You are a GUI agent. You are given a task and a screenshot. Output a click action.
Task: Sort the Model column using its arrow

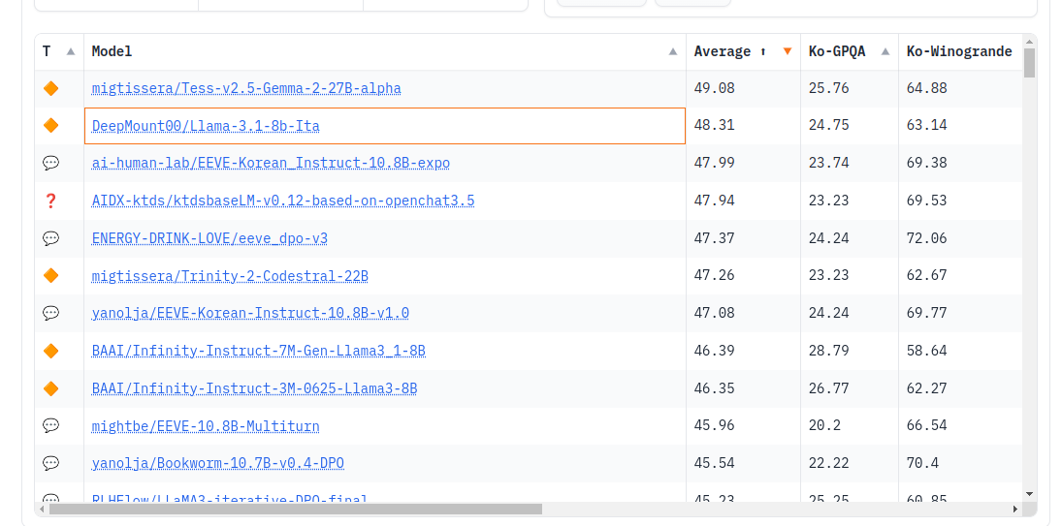[x=672, y=51]
